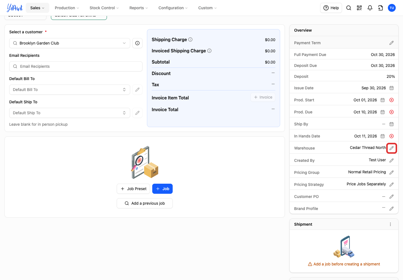Click the Invoice button

(x=263, y=97)
